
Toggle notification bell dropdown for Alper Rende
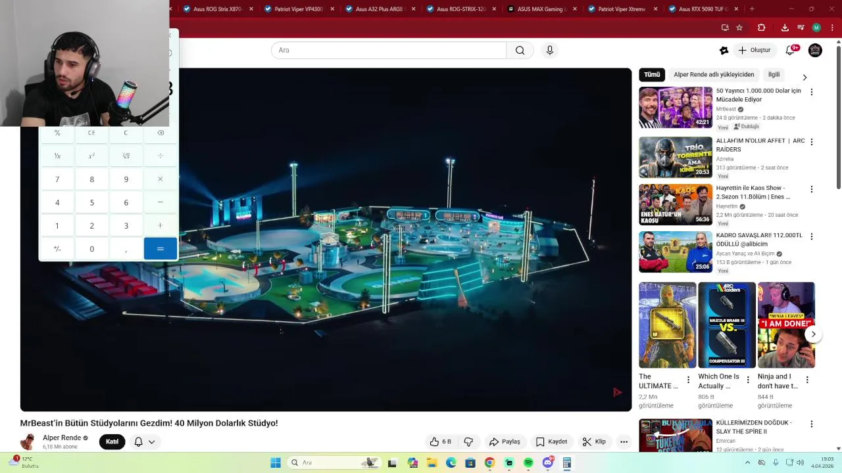[144, 441]
